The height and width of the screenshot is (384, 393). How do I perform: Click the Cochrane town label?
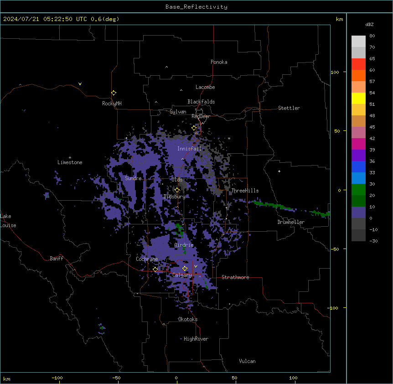coord(147,259)
